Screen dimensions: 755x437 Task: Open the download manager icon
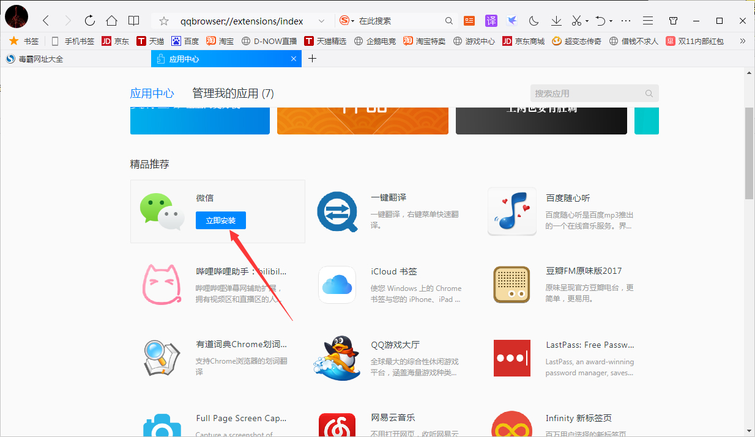[x=556, y=20]
